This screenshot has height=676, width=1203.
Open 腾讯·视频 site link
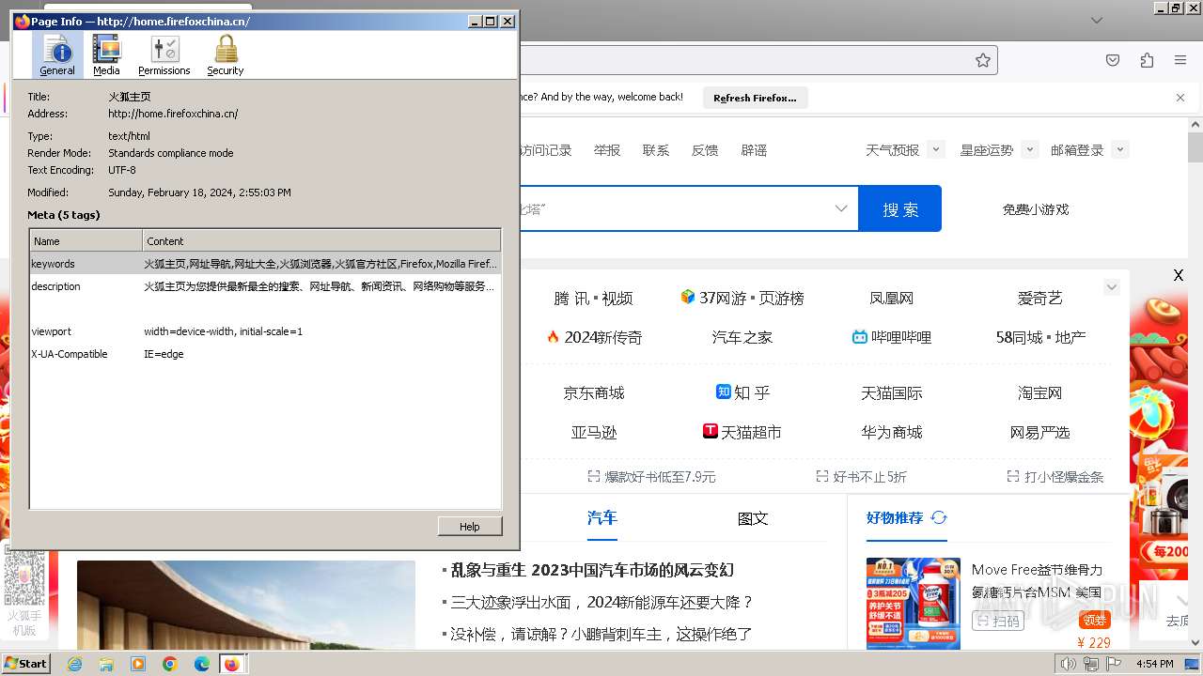pos(593,298)
